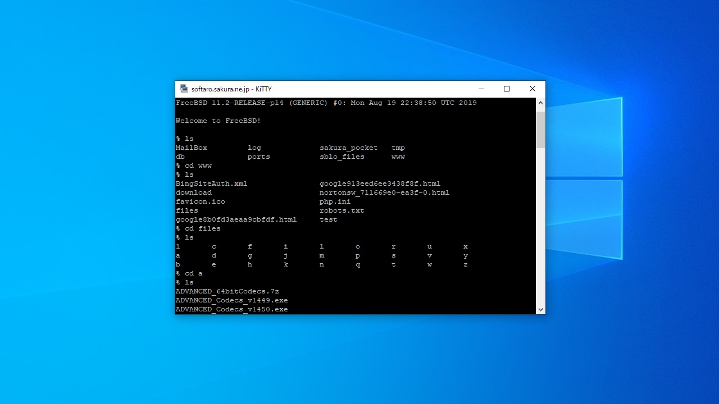Click the terminal vertical scrollbar thumb
Screen dimensions: 719x404
pyautogui.click(x=540, y=130)
